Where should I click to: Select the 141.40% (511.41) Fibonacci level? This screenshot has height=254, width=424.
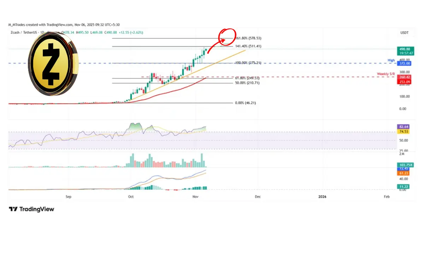click(x=248, y=46)
